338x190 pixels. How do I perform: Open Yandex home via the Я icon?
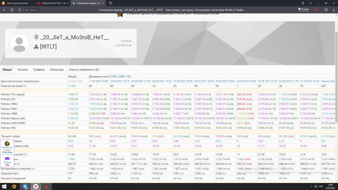(x=12, y=10)
